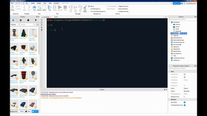Click the Replace tool icon

(39, 7)
